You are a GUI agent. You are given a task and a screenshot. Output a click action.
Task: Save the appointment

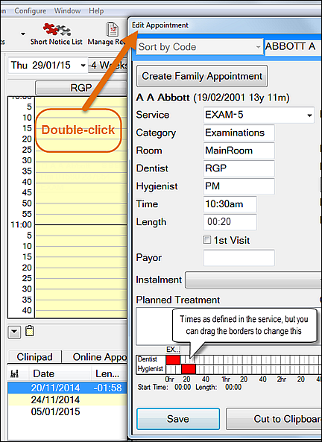tap(178, 419)
